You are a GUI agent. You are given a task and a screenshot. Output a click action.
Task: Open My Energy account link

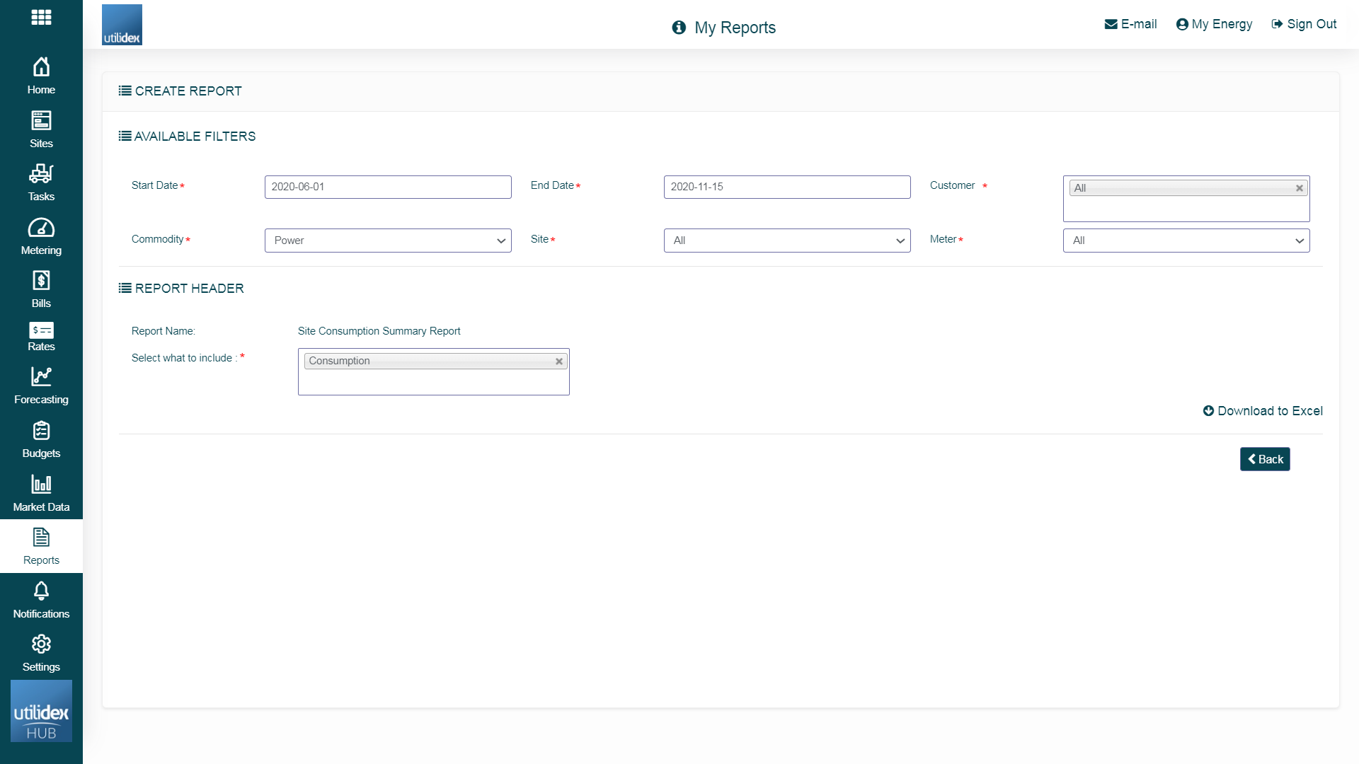click(1214, 24)
